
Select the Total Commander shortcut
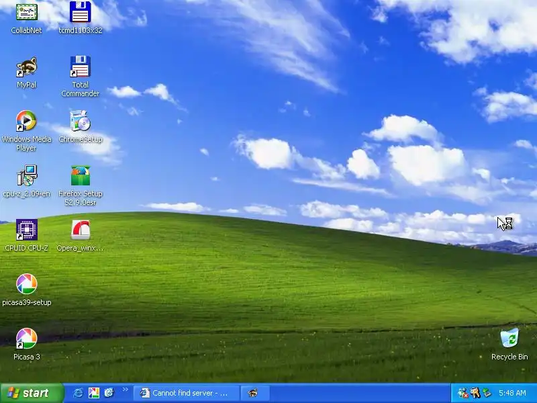[x=80, y=77]
